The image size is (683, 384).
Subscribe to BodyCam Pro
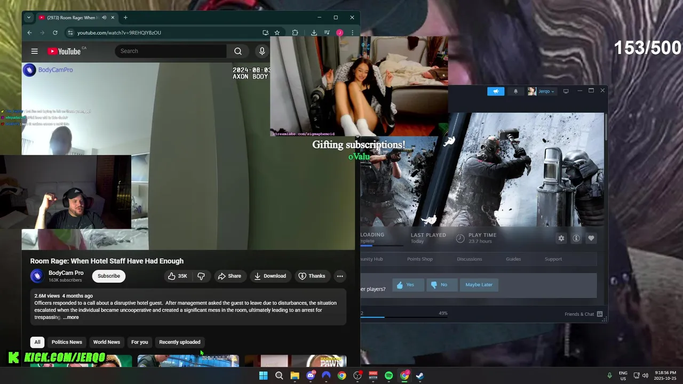point(109,276)
